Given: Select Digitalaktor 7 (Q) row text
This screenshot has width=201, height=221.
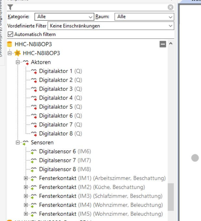Looking at the screenshot, I should tap(60, 125).
